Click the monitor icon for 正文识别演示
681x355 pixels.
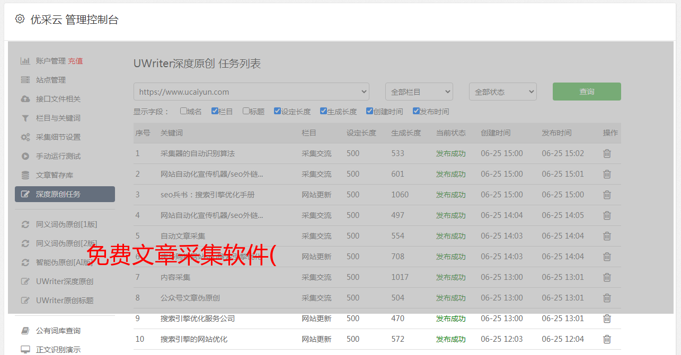[25, 350]
